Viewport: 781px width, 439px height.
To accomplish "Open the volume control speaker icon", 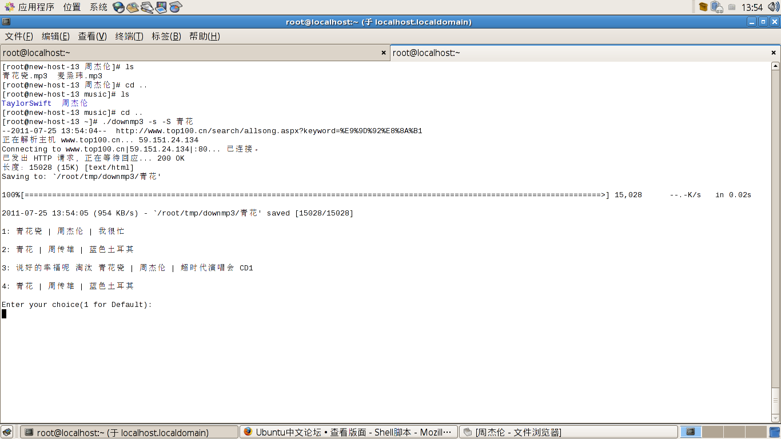I will 773,7.
